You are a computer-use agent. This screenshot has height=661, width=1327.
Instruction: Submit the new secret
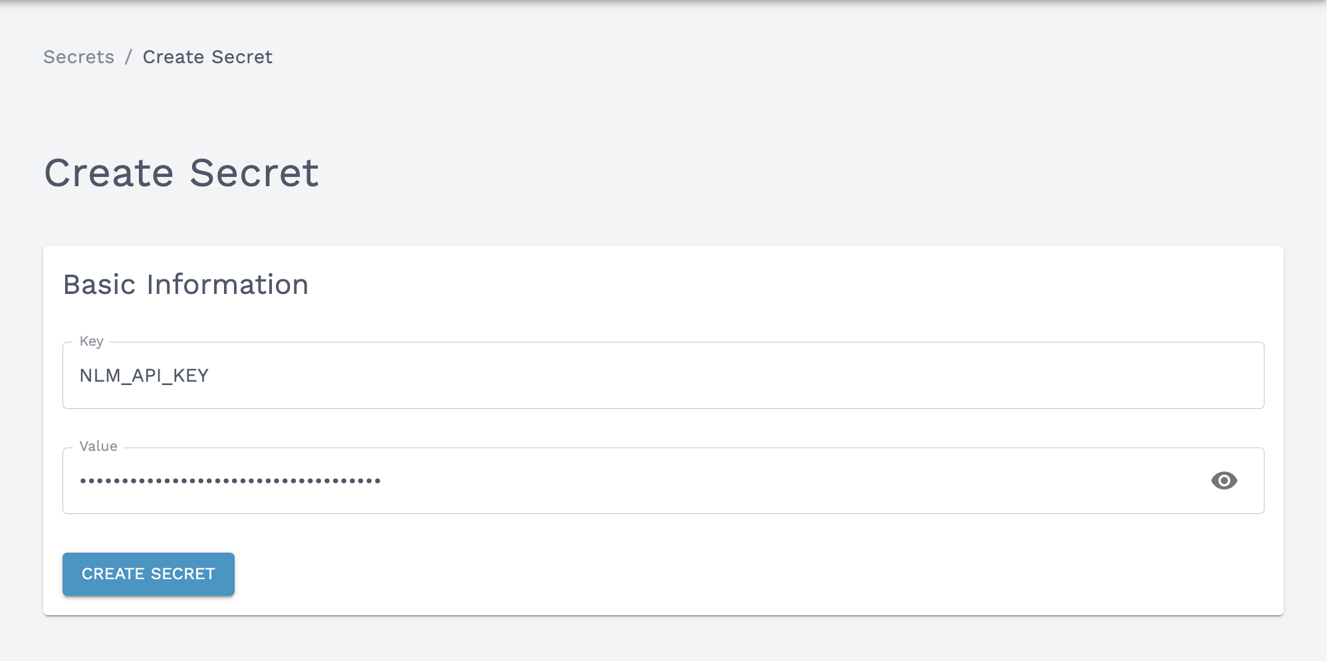(148, 573)
